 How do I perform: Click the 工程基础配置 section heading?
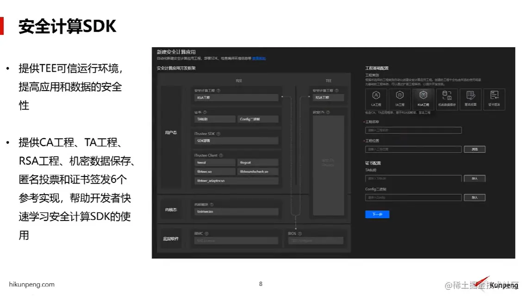click(377, 68)
